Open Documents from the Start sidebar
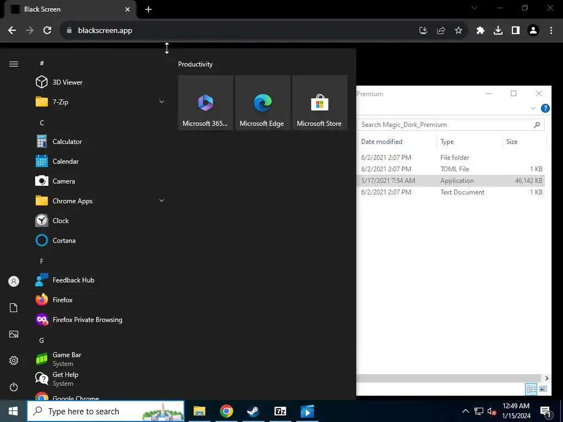 coord(14,308)
